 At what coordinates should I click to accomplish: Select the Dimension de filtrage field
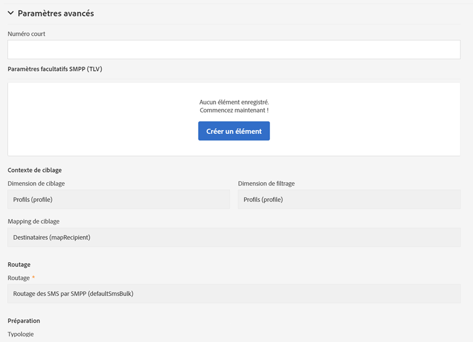tap(349, 200)
